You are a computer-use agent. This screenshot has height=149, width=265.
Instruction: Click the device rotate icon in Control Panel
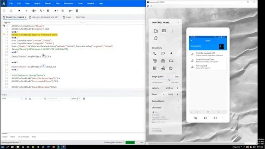point(156,31)
